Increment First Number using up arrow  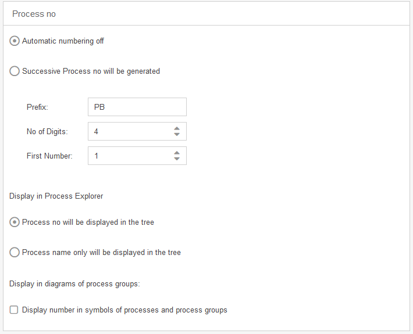click(177, 153)
